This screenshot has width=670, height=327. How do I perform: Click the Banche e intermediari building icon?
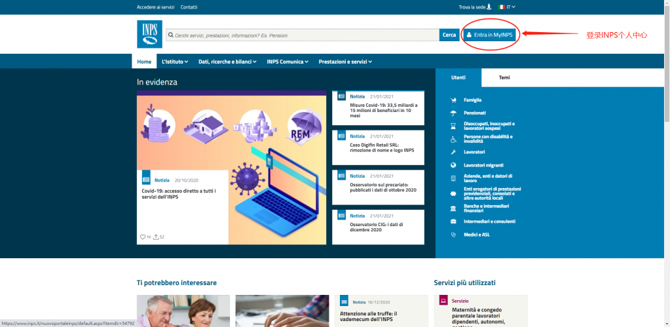click(453, 208)
